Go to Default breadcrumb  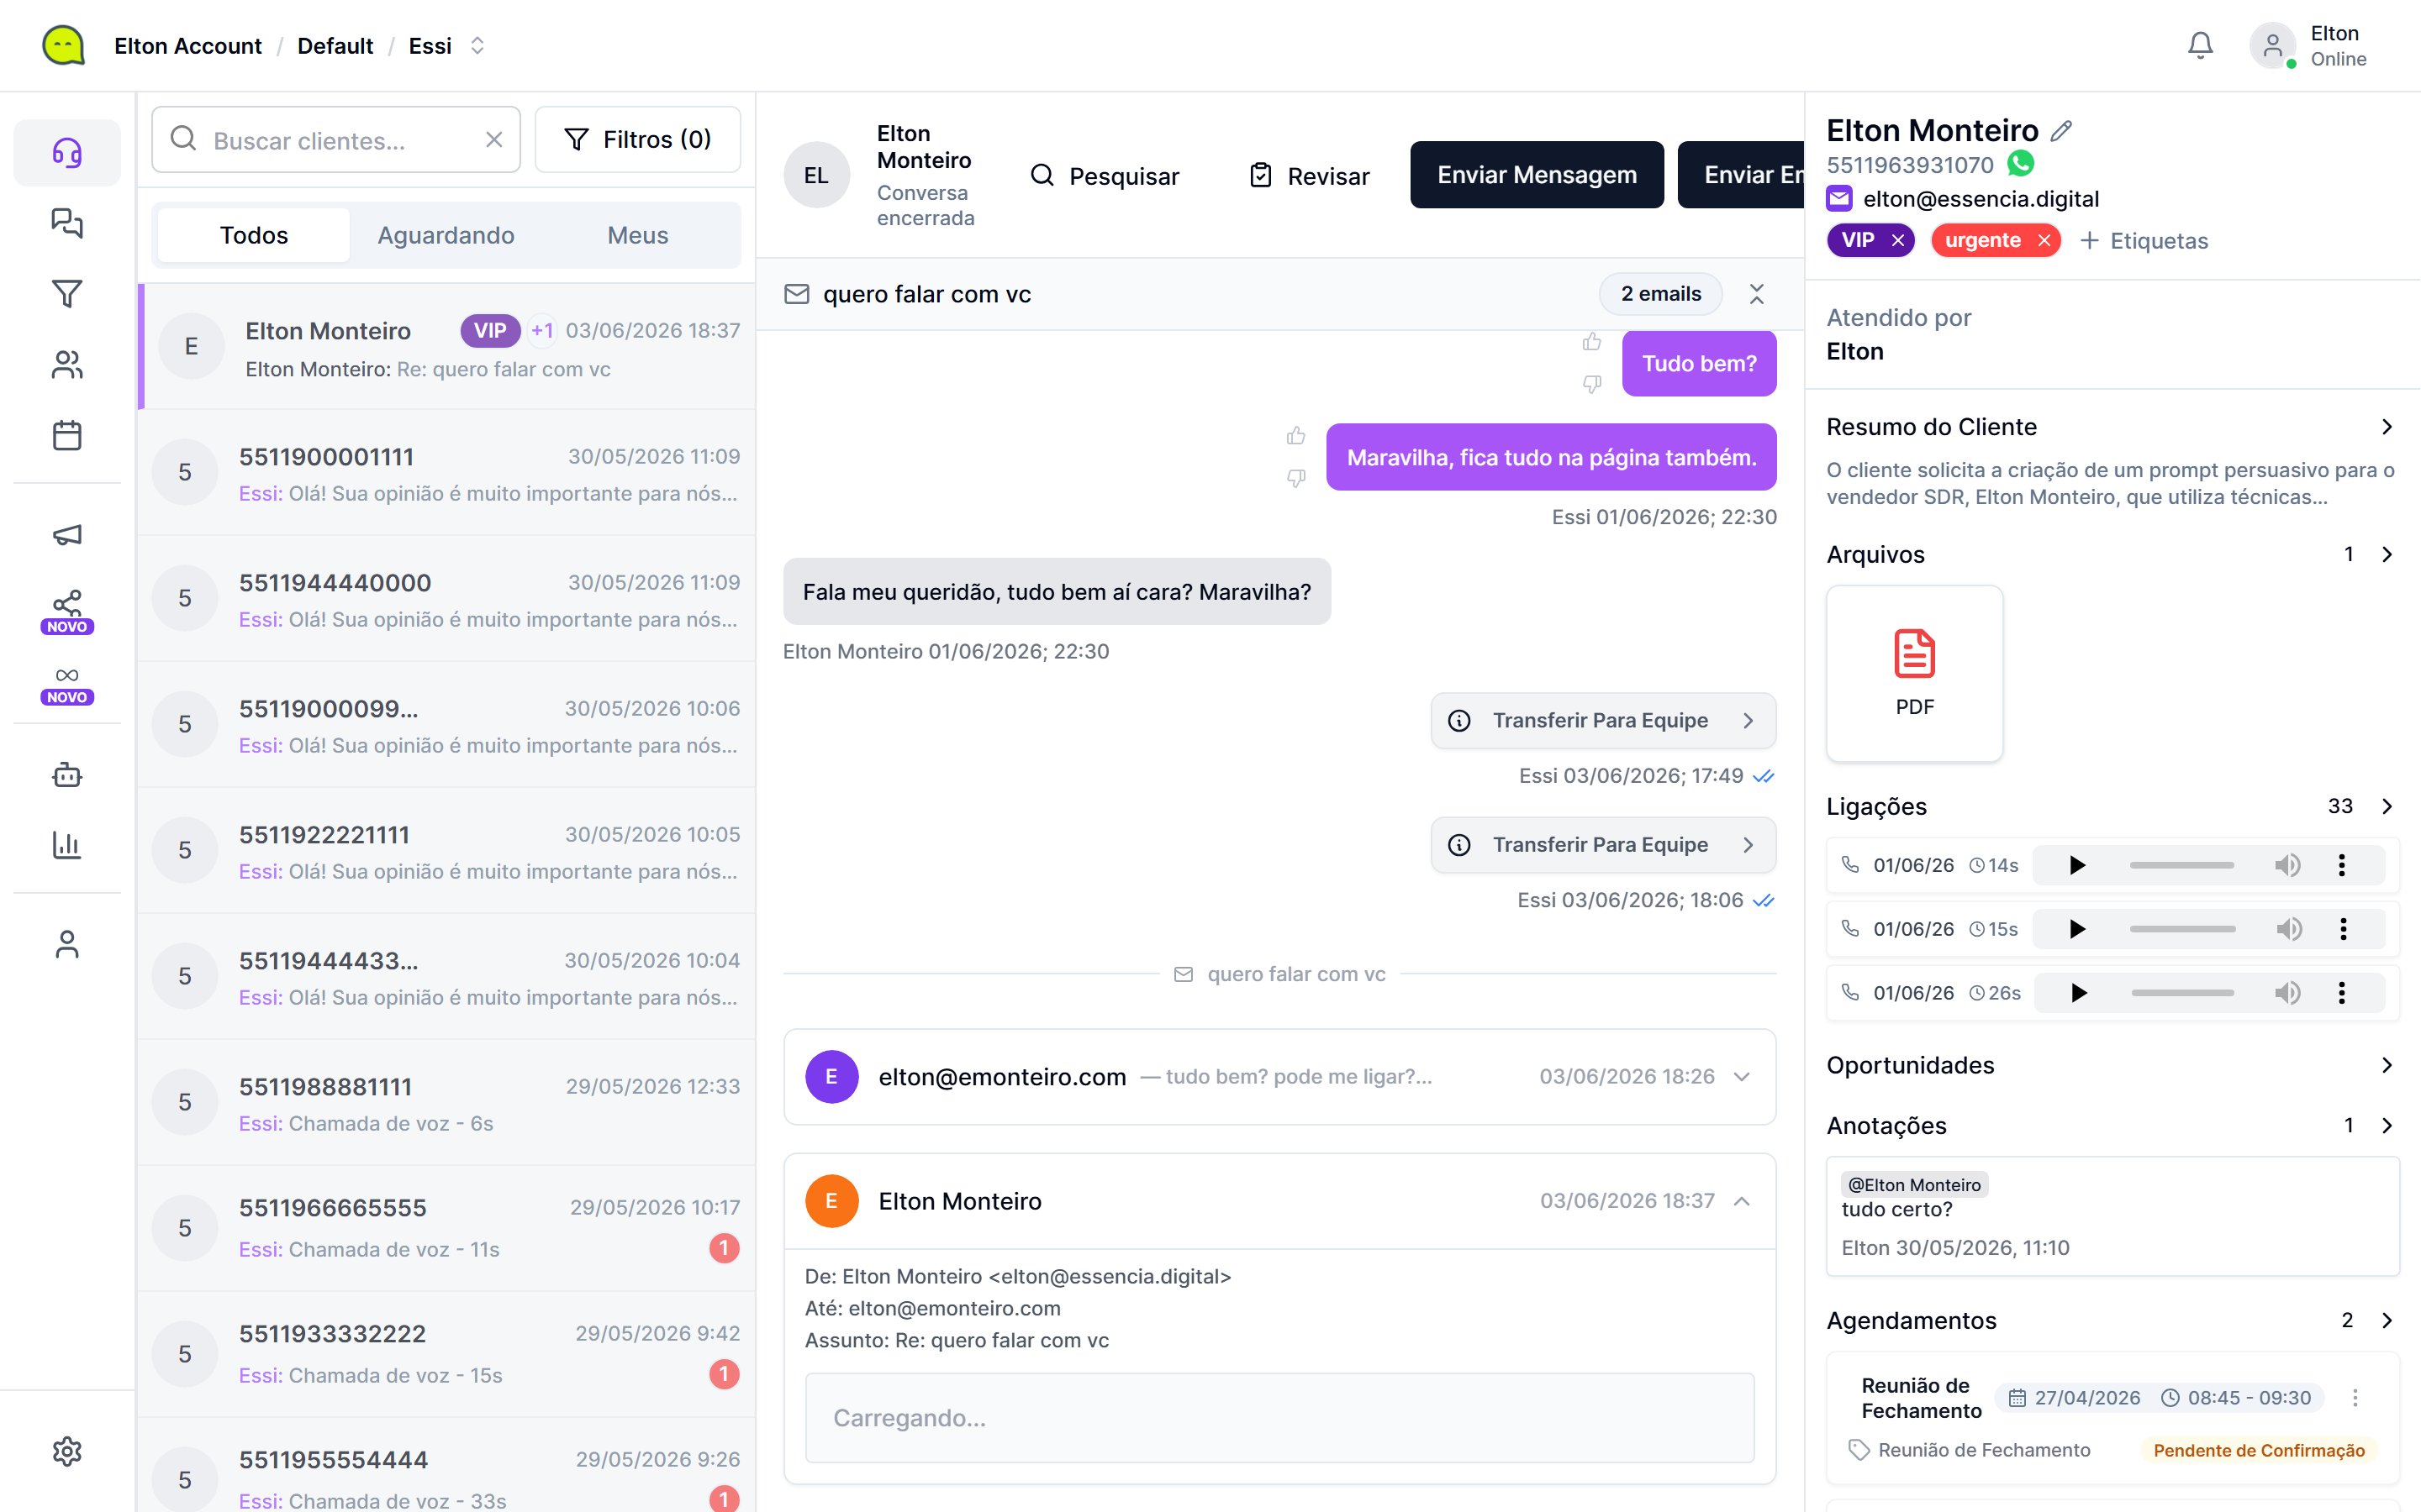click(x=335, y=46)
